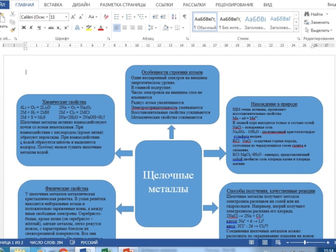The image size is (336, 252).
Task: Click the Increase Font Size icon
Action: point(73,17)
